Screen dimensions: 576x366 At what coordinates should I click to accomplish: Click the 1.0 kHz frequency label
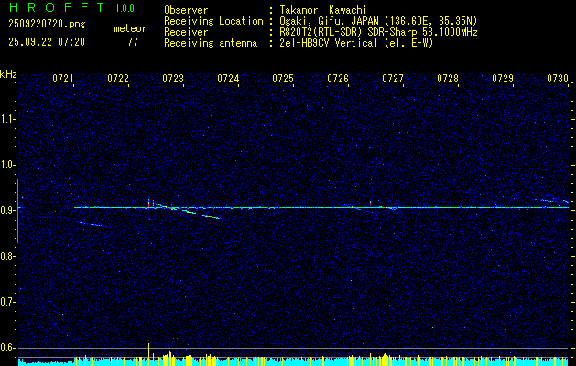(x=8, y=165)
